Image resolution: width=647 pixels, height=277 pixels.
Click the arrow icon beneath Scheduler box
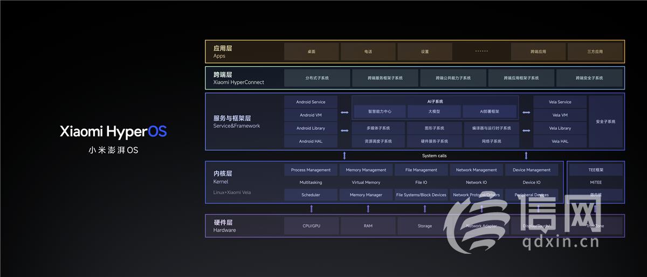[x=311, y=209]
